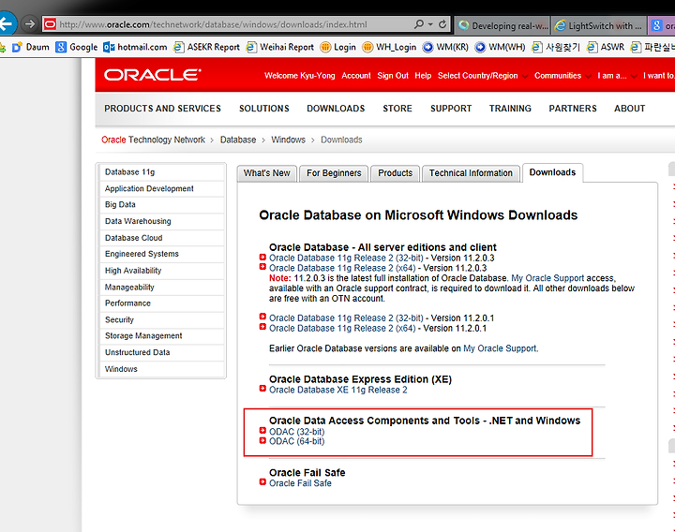Open the WH_Login bookmark
The width and height of the screenshot is (675, 532).
[x=389, y=47]
